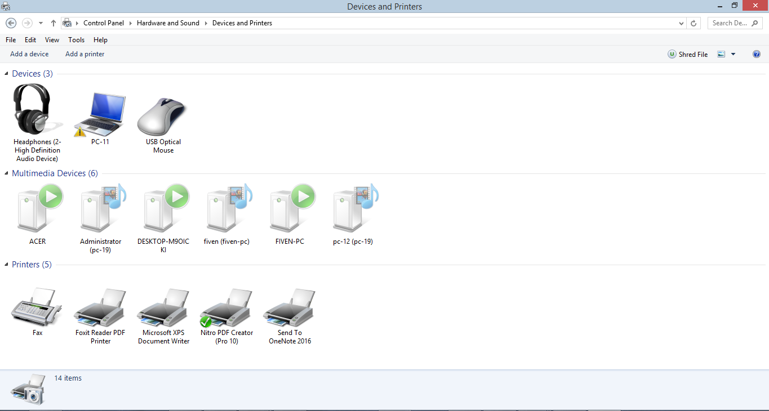Open the Help question mark icon
The width and height of the screenshot is (769, 411).
click(757, 54)
